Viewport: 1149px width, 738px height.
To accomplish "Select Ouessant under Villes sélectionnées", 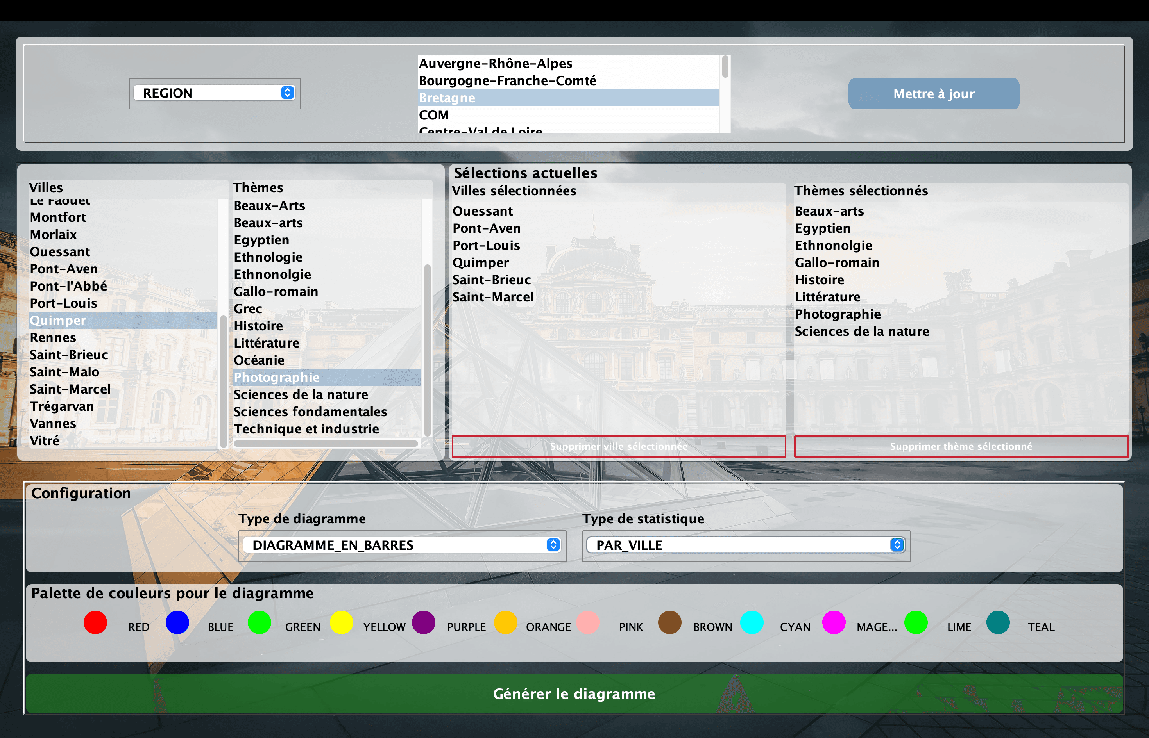I will click(x=482, y=211).
